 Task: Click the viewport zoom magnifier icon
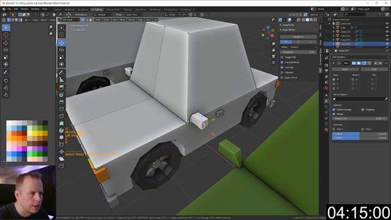click(274, 43)
